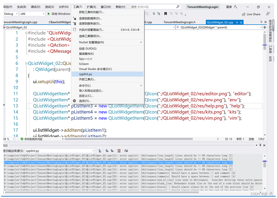Go to previous message in output
The image size is (277, 198).
(x=107, y=151)
